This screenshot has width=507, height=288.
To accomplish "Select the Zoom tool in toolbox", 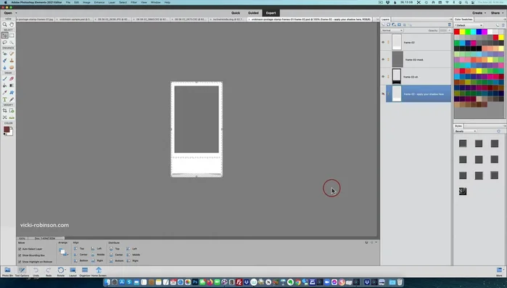I will pyautogui.click(x=5, y=25).
